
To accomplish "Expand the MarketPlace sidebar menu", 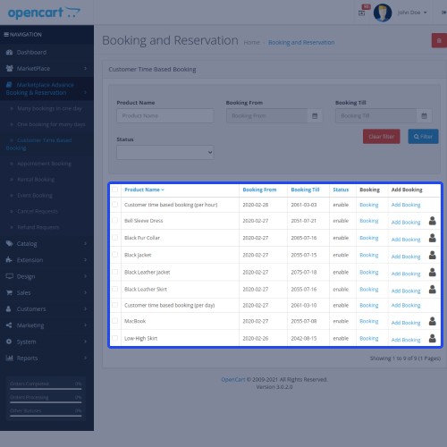I will 46,69.
